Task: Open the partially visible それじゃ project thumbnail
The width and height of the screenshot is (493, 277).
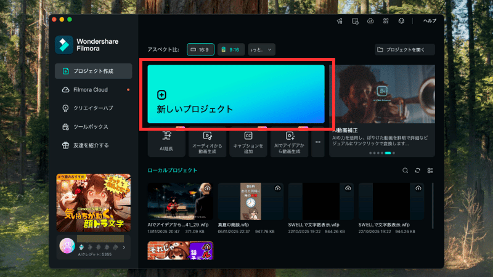Action: [180, 251]
